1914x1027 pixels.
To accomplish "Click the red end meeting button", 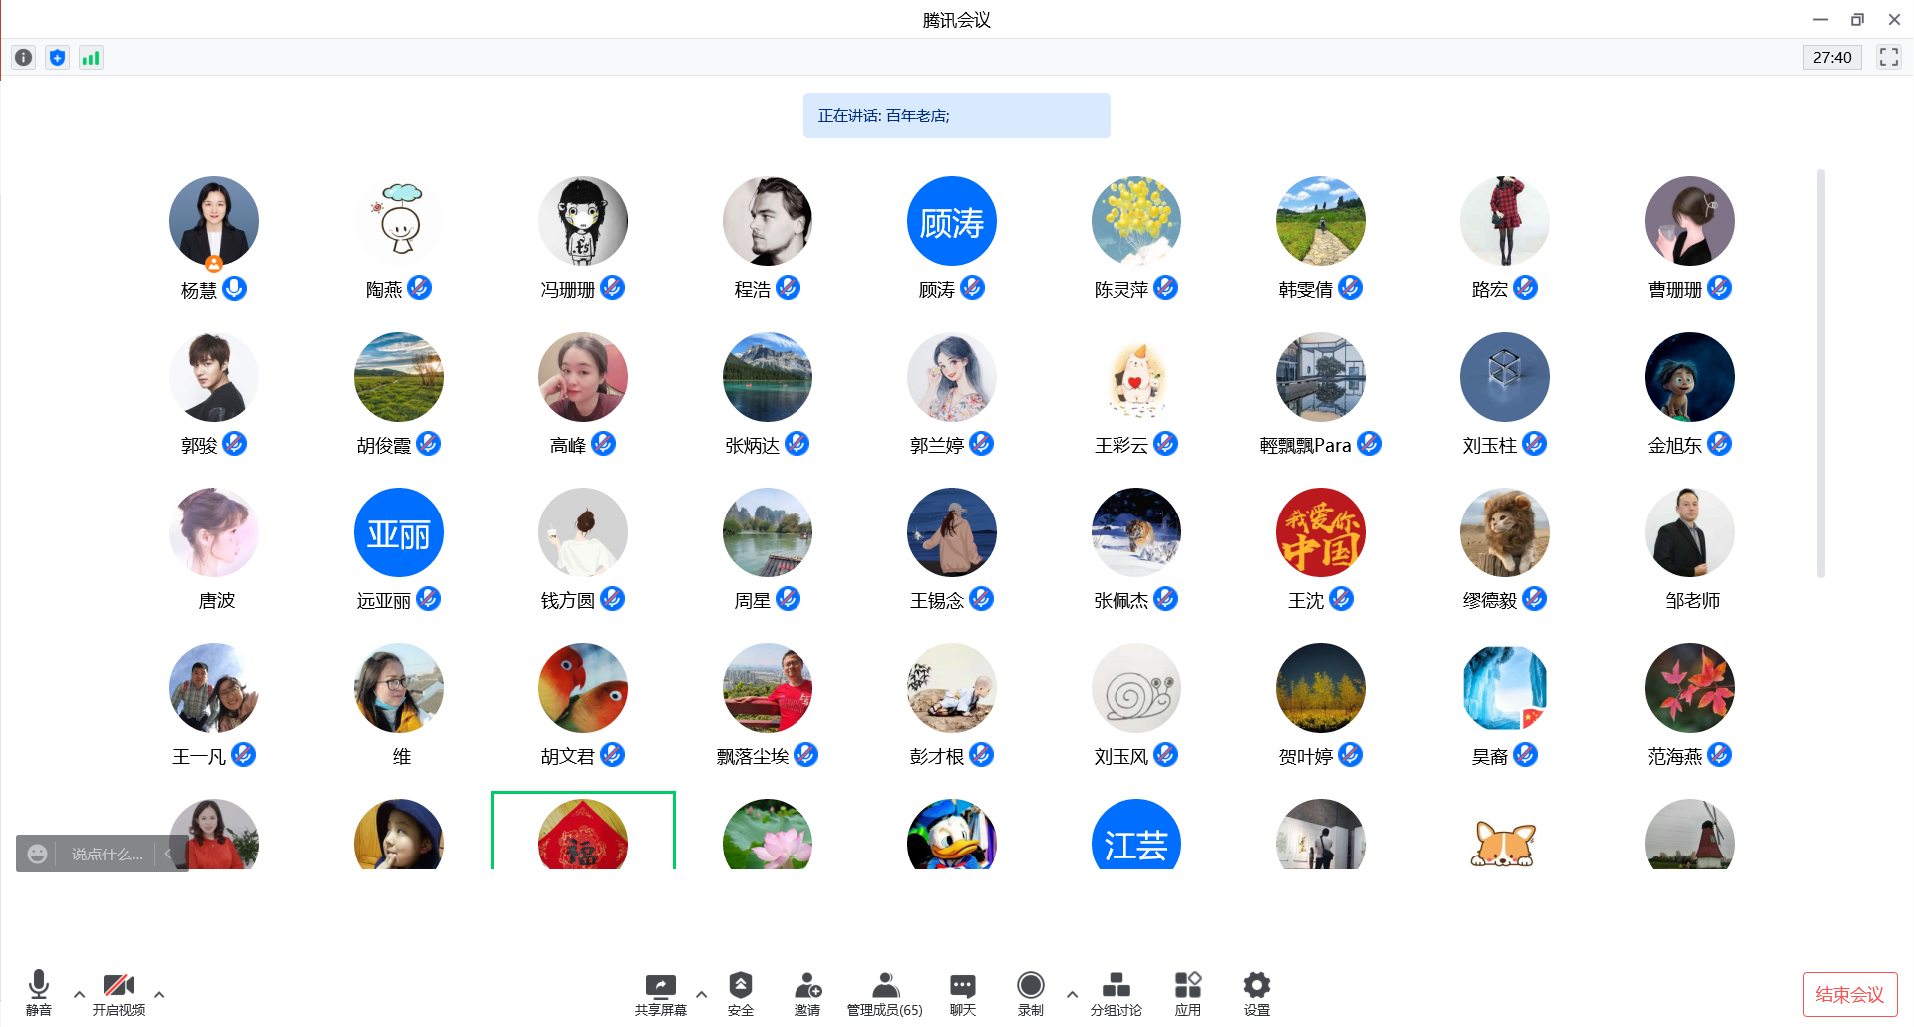I will (x=1849, y=994).
